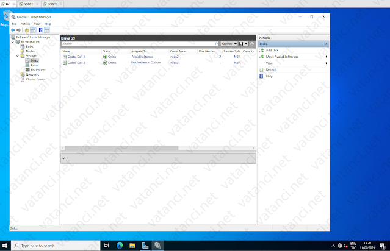Switch to the NODE2 tab
The height and width of the screenshot is (251, 390).
pyautogui.click(x=52, y=4)
